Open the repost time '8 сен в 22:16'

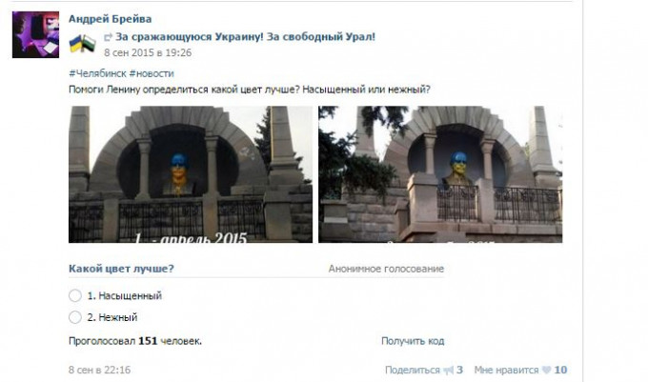click(x=100, y=370)
